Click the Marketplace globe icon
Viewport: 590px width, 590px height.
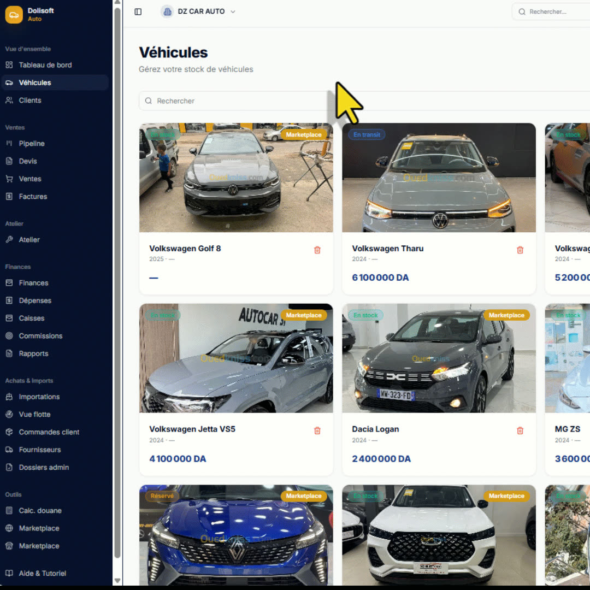9,529
